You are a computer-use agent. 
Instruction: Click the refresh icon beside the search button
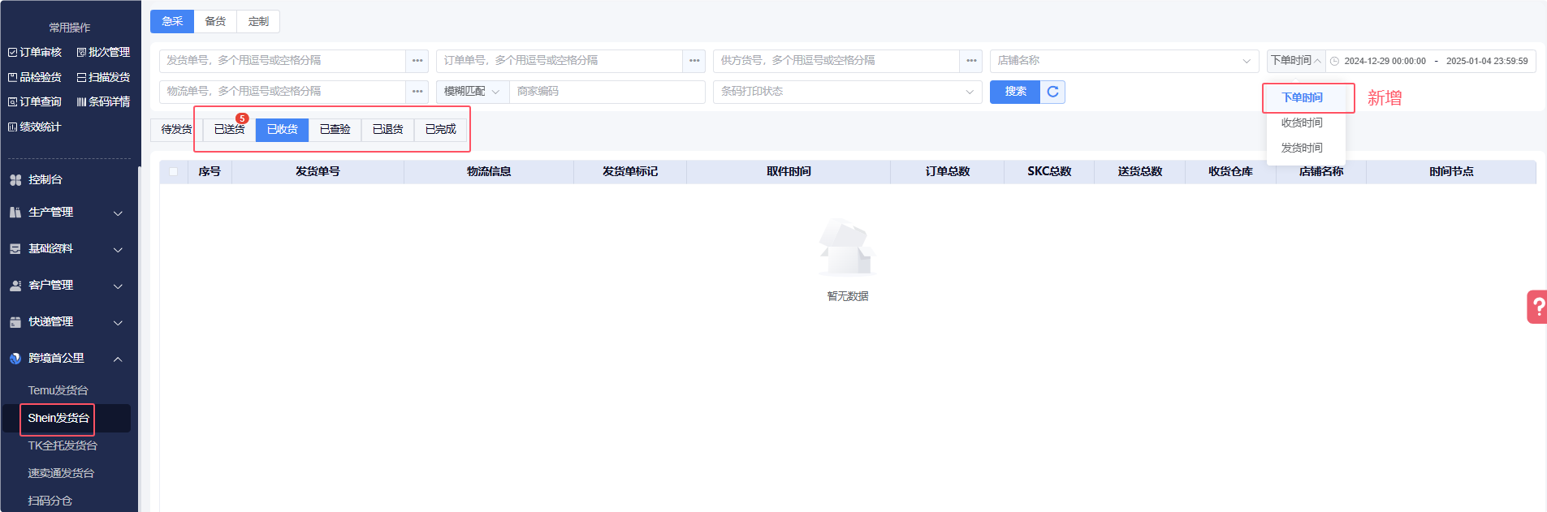pos(1052,92)
